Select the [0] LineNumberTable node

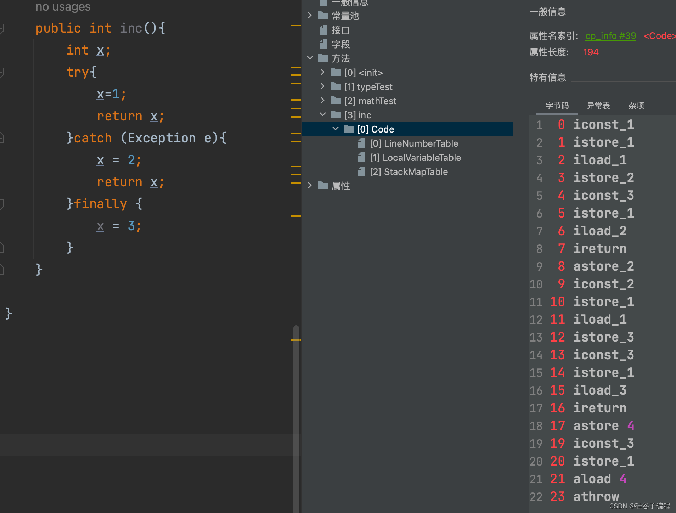click(414, 143)
